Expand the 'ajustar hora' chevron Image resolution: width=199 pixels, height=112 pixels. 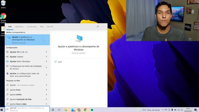coord(46,90)
